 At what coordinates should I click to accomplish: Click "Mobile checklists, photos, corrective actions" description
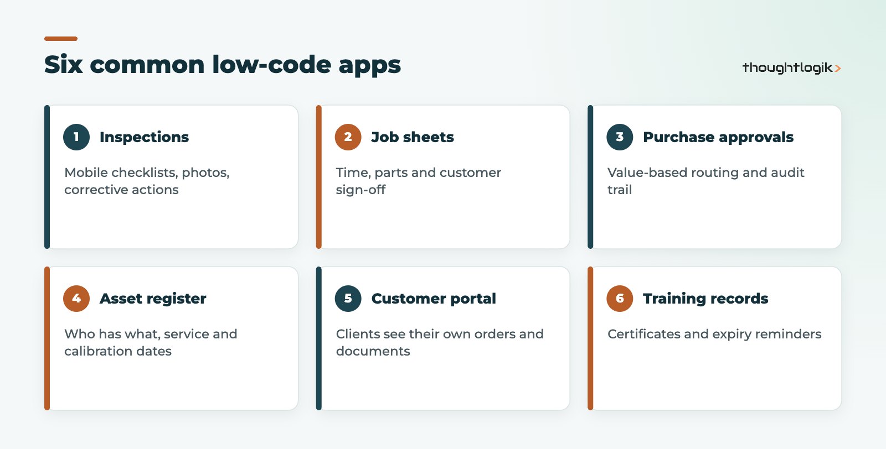point(147,181)
